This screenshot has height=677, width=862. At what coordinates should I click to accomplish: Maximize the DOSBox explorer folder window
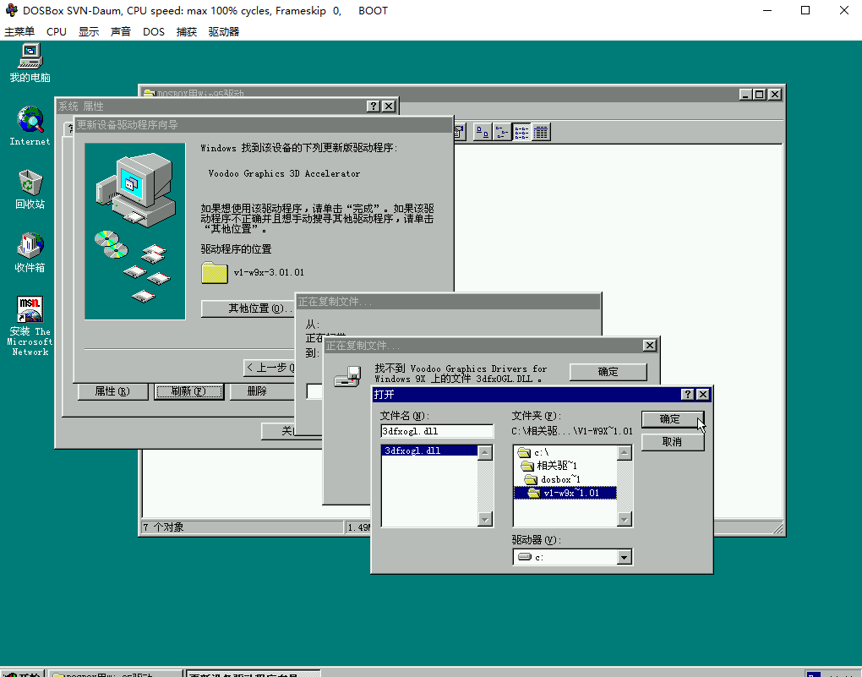pyautogui.click(x=759, y=95)
